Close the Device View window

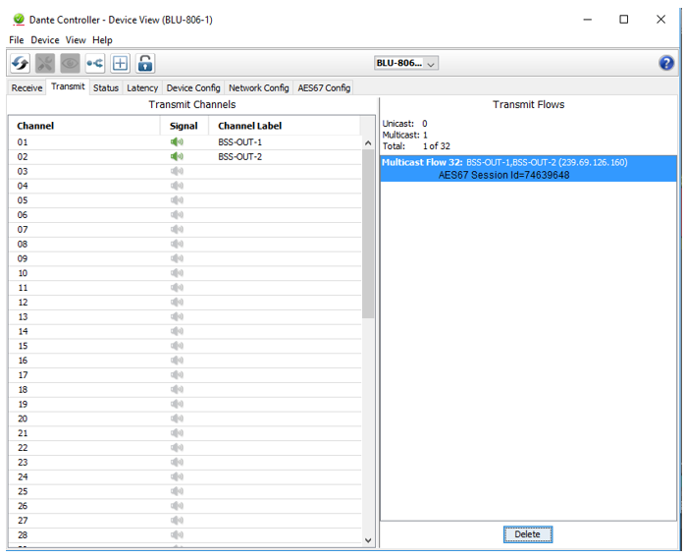(660, 20)
